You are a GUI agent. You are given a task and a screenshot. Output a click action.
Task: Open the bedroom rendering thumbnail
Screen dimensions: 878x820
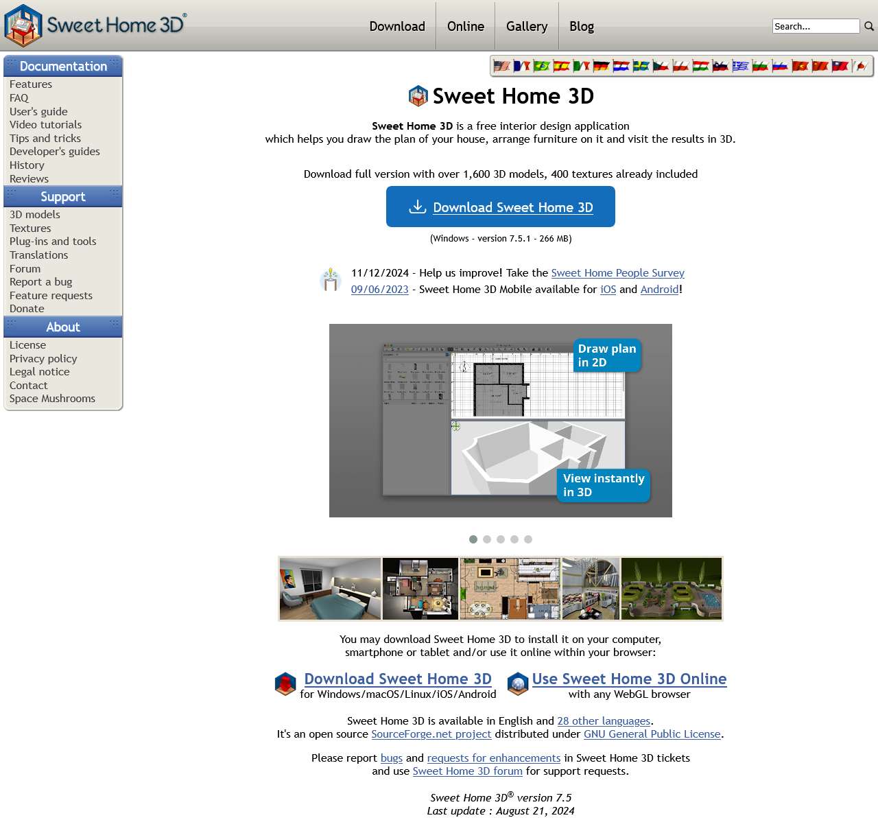[x=330, y=589]
